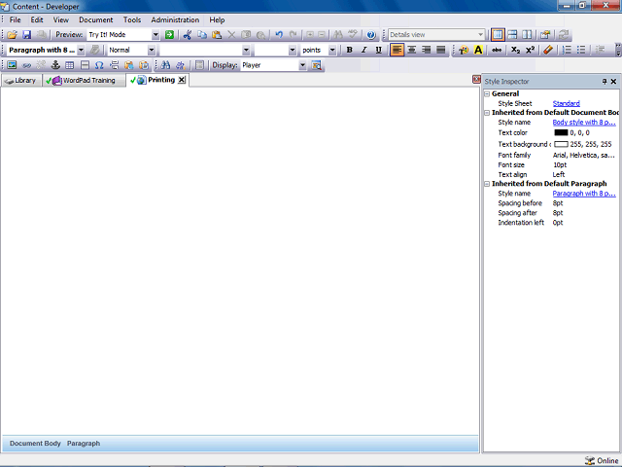This screenshot has width=622, height=467.
Task: Open Paragraph with 8 p... style link
Action: (584, 194)
